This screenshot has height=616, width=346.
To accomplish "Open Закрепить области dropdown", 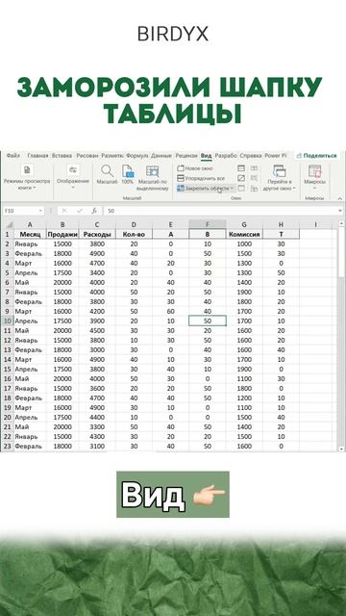I will pos(206,189).
